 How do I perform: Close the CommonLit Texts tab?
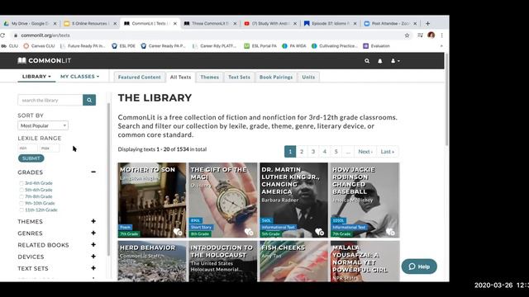(x=175, y=24)
